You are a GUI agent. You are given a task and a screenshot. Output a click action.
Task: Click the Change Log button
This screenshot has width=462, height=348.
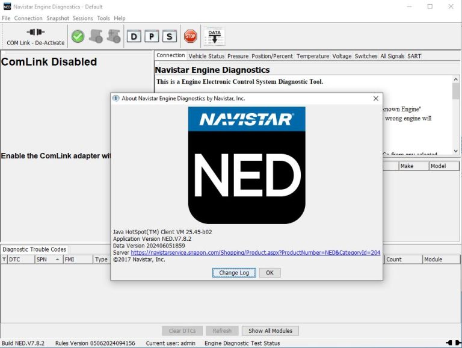pyautogui.click(x=234, y=273)
